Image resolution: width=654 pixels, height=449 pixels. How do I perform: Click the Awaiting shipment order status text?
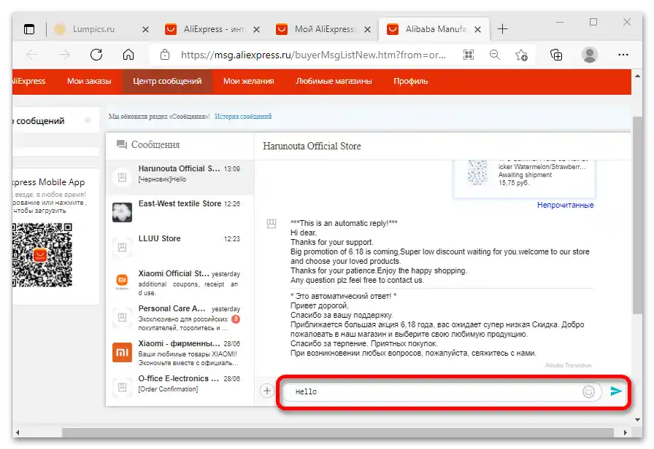(x=525, y=175)
